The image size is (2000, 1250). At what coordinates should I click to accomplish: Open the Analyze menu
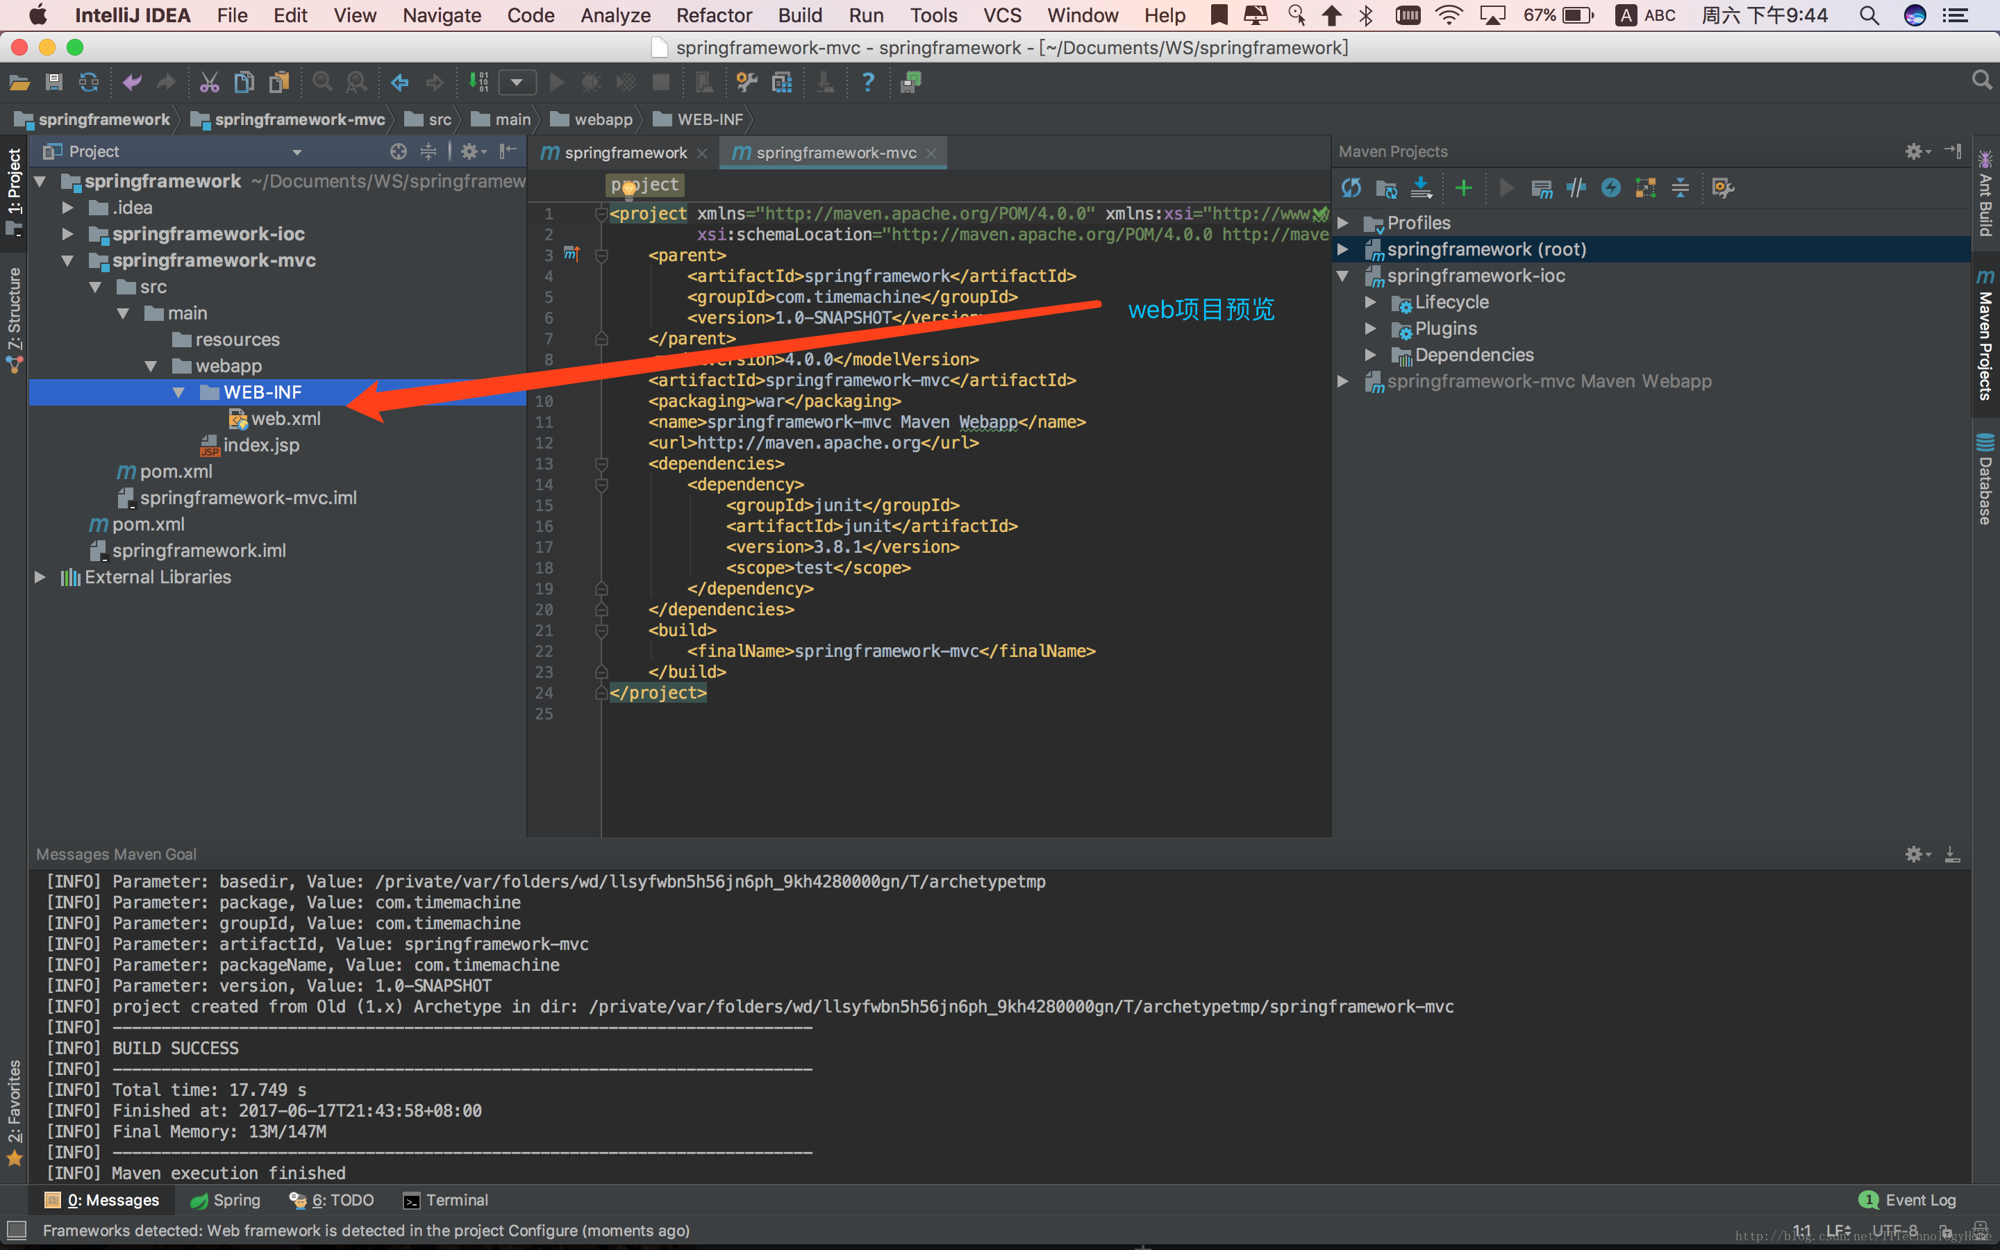[615, 15]
